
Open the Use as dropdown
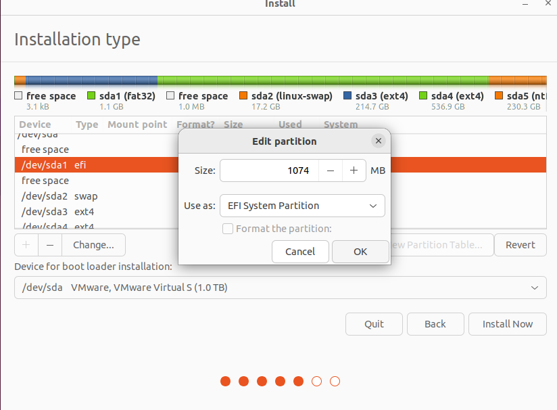click(301, 206)
